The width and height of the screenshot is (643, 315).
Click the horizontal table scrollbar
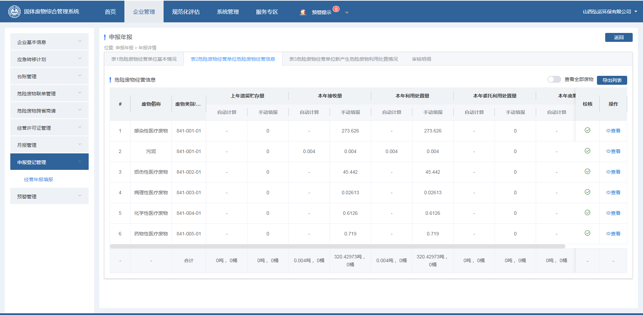(337, 246)
